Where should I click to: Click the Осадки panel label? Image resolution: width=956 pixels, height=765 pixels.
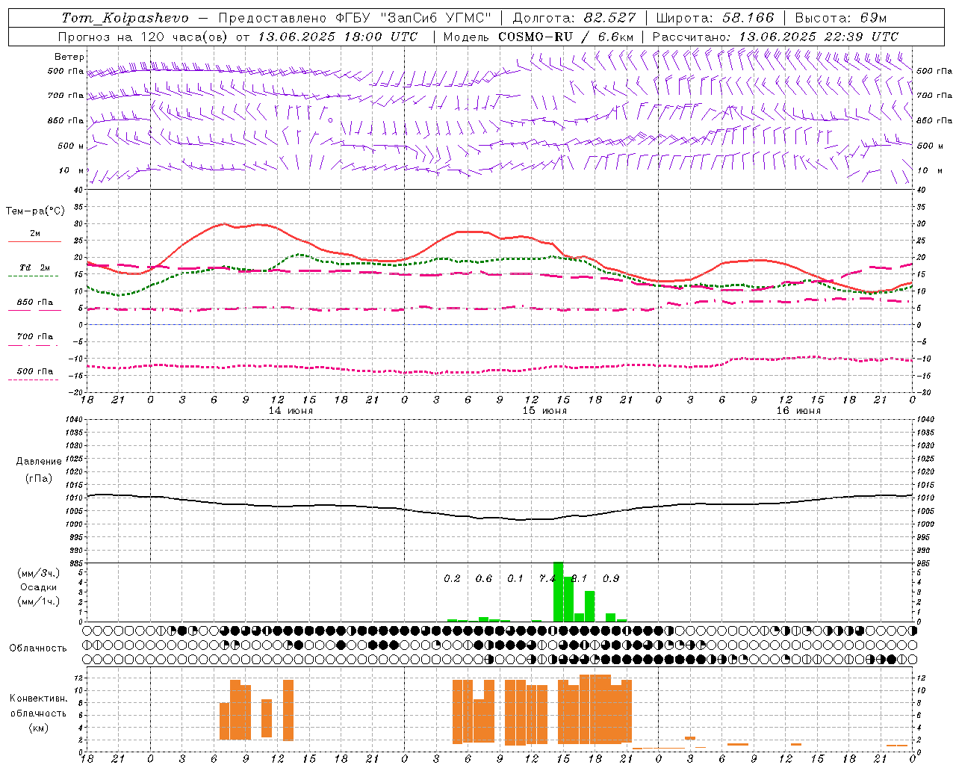[x=39, y=587]
